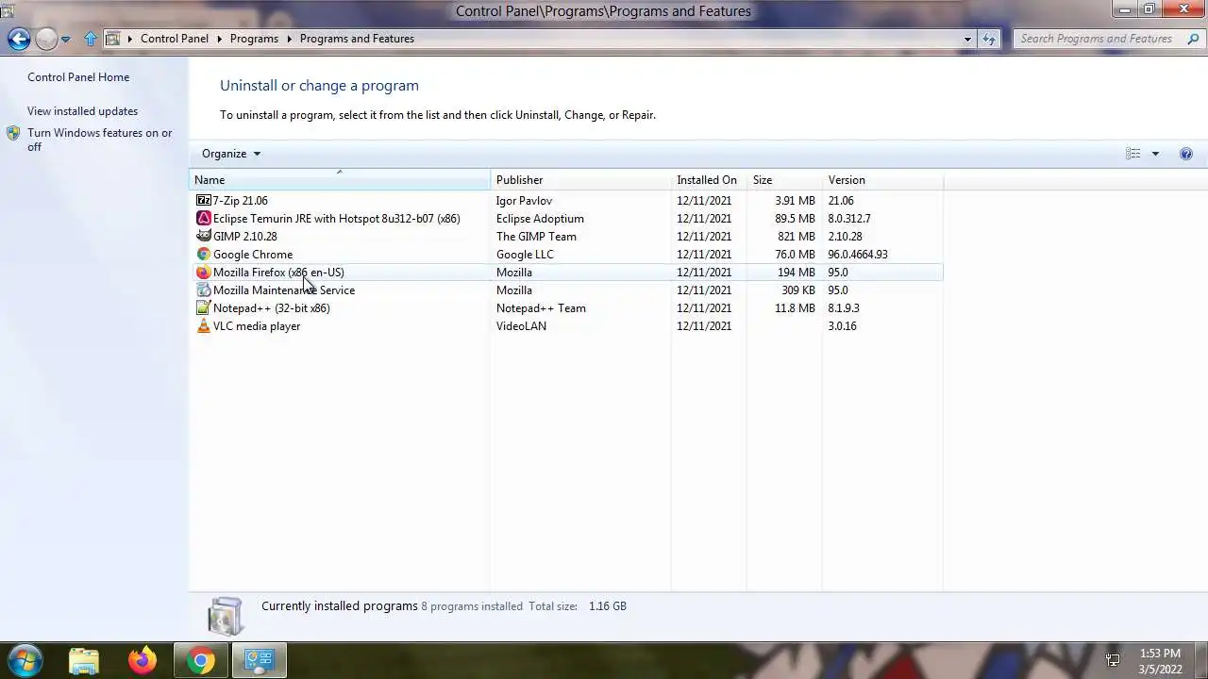Open Control Panel Home link

click(x=78, y=77)
